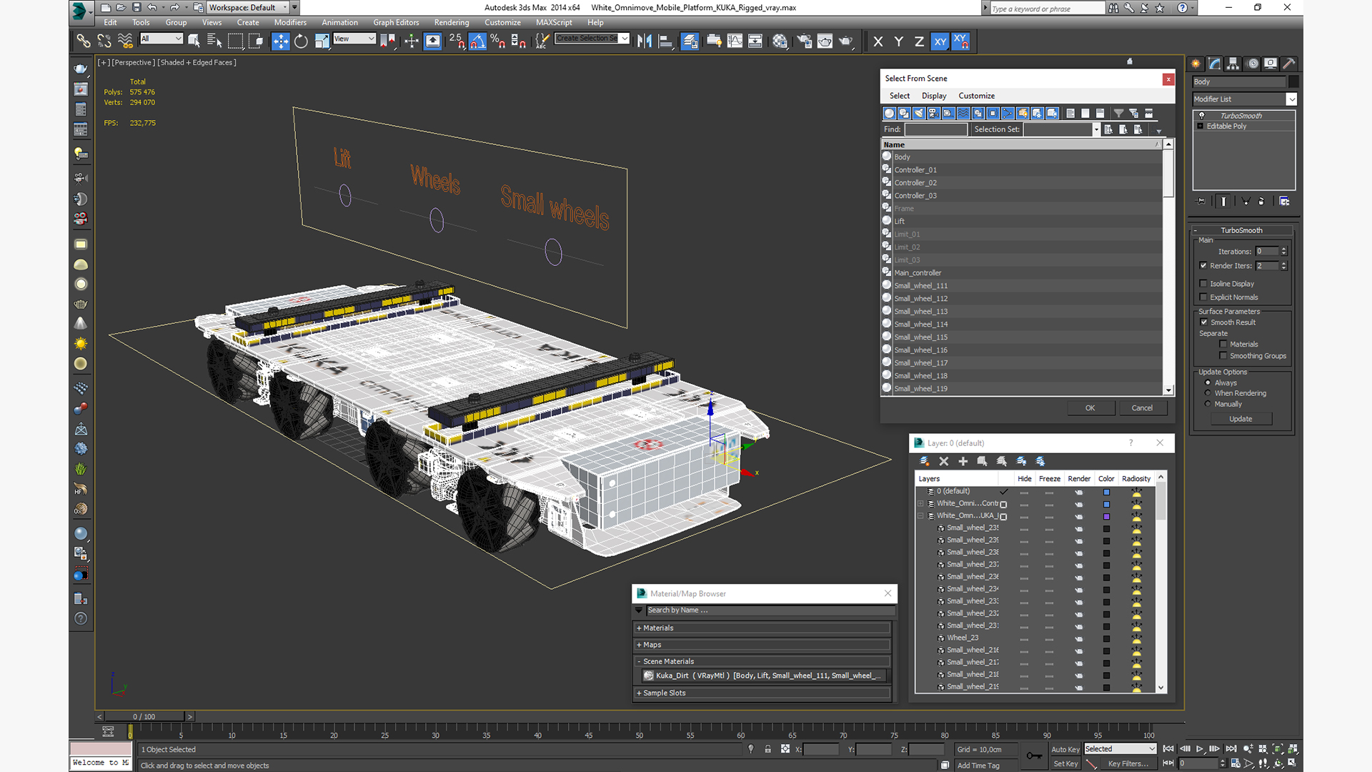
Task: Enable Separate by Smoothing Groups checkbox
Action: coord(1223,356)
